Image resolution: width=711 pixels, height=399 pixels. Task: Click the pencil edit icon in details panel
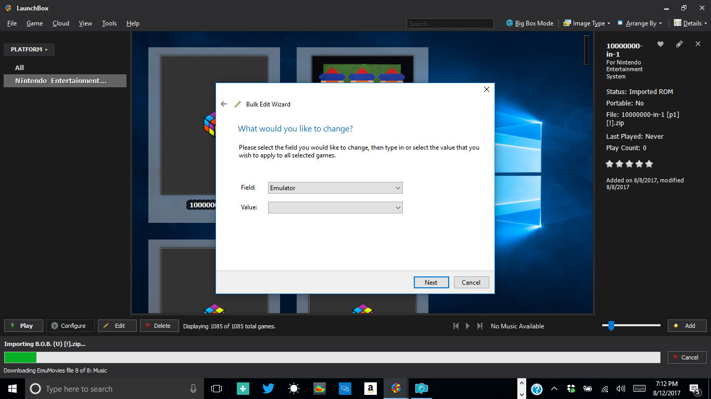[679, 44]
